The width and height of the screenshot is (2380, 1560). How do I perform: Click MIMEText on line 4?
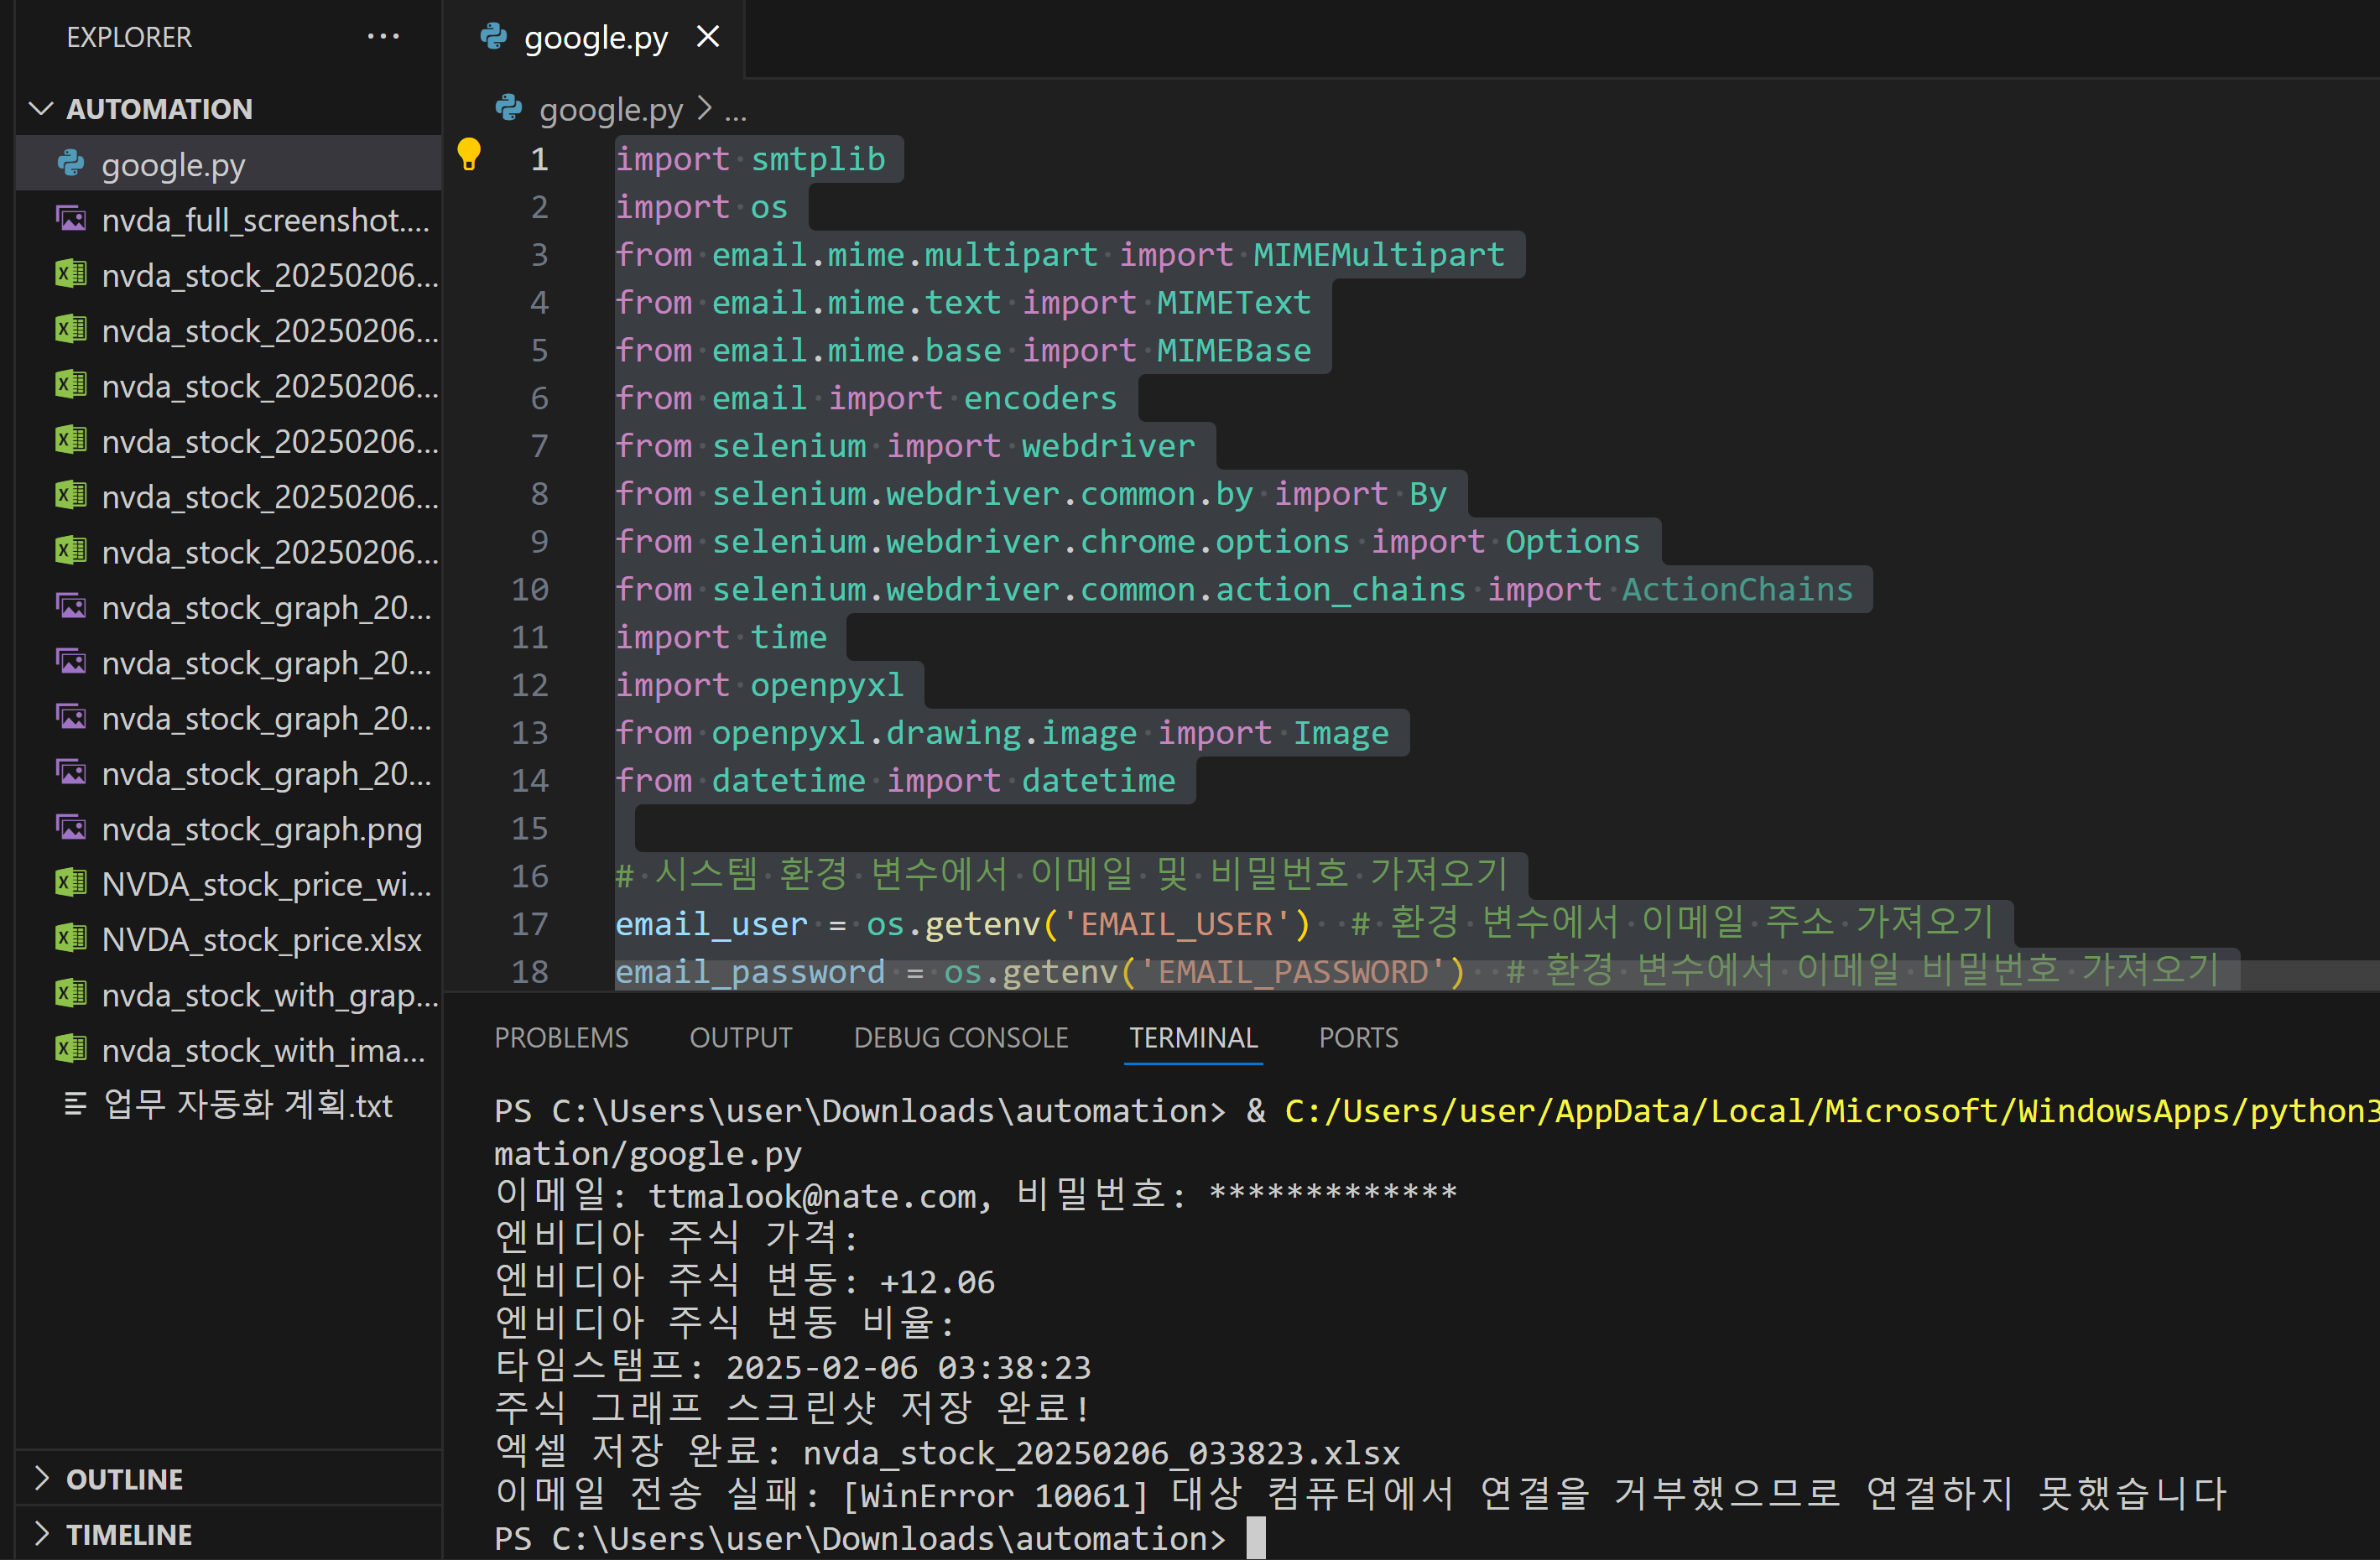(1234, 302)
